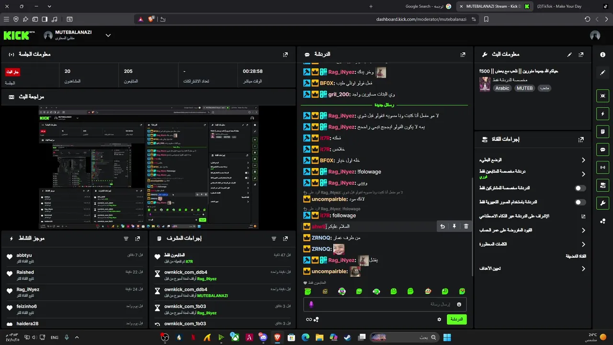Click the broadcast signal icon in right sidebar
The width and height of the screenshot is (613, 345).
click(x=603, y=167)
